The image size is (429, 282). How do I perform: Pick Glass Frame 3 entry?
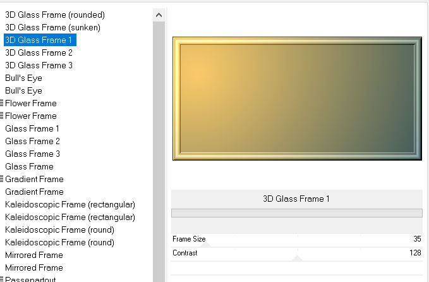point(33,154)
